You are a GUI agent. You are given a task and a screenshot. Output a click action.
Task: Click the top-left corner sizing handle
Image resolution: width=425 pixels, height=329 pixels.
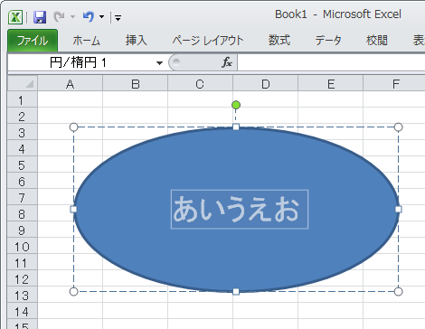point(73,127)
